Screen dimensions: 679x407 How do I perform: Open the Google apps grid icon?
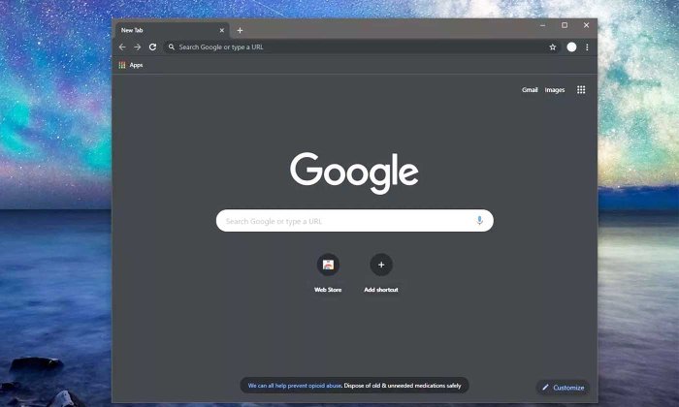tap(581, 89)
